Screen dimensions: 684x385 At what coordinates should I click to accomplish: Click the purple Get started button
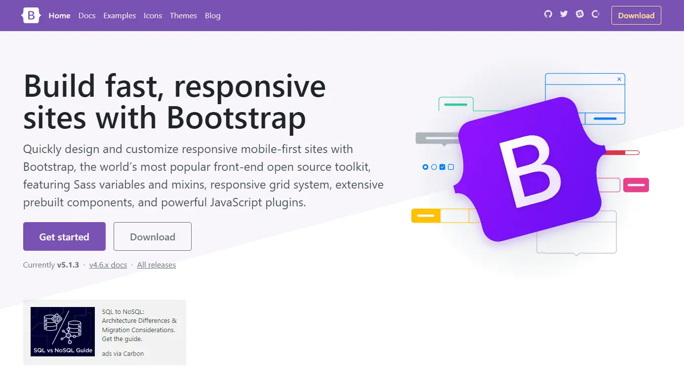click(64, 236)
